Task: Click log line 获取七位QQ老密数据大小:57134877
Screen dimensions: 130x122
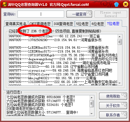Action: 42,112
